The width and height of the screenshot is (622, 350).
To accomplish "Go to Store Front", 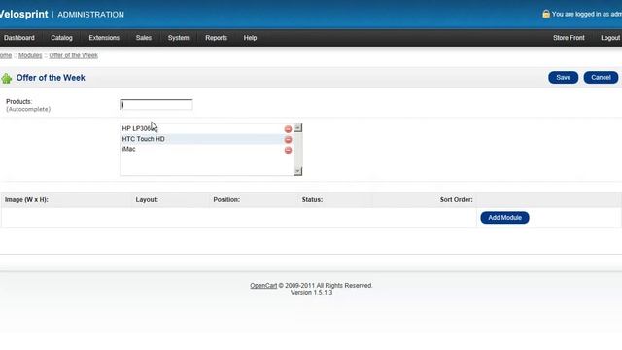I will point(569,38).
